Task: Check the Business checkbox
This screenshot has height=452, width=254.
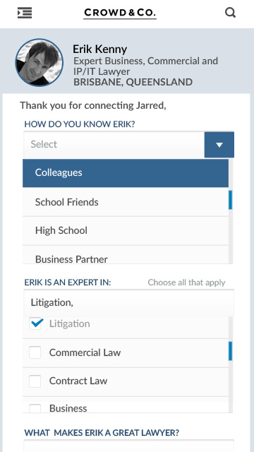Action: [x=35, y=408]
